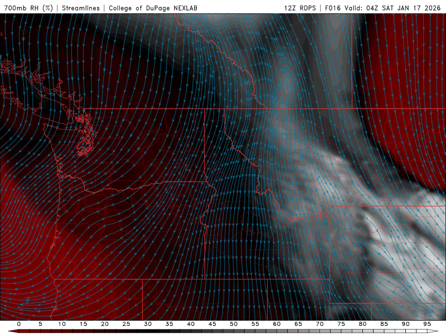The height and width of the screenshot is (334, 446).
Task: Click the white high-humidity end of color bar
Action: 434,331
